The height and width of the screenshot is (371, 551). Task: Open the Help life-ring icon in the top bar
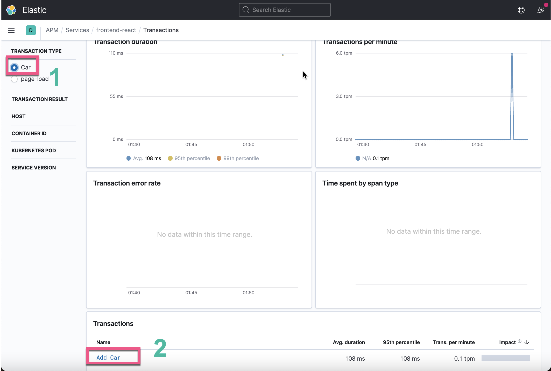click(x=521, y=10)
